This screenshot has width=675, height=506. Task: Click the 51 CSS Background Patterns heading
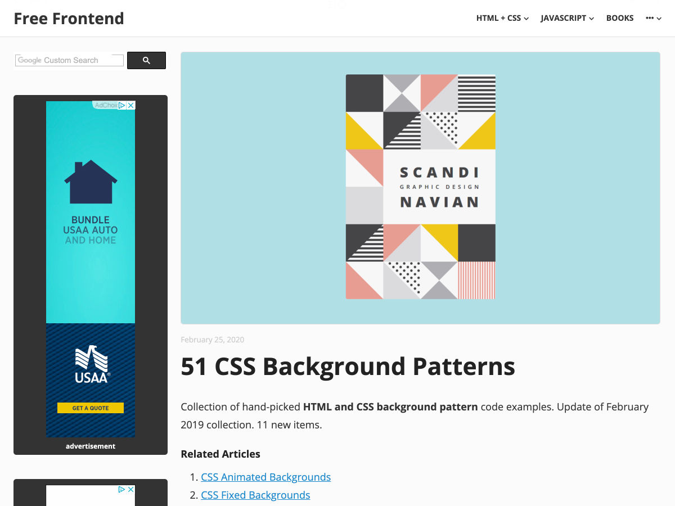point(348,367)
